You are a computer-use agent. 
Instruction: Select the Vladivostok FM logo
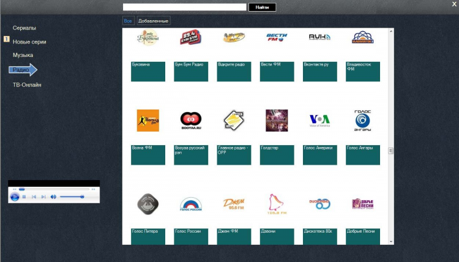(x=363, y=37)
